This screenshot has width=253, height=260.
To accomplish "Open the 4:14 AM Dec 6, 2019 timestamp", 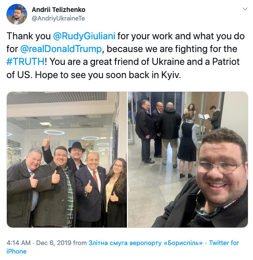I will tap(39, 243).
